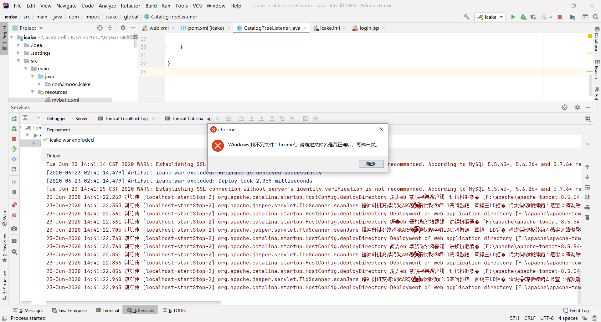The width and height of the screenshot is (601, 322).
Task: Open Services panel gear options
Action: tap(578, 107)
